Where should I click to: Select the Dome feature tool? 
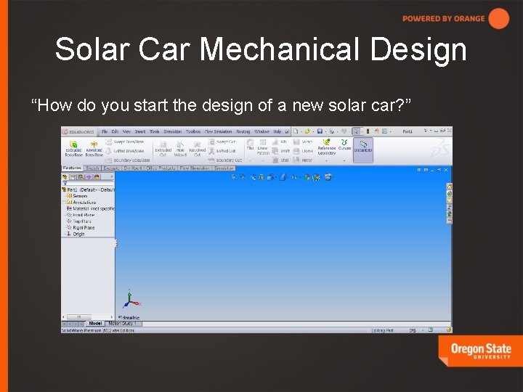pos(303,151)
